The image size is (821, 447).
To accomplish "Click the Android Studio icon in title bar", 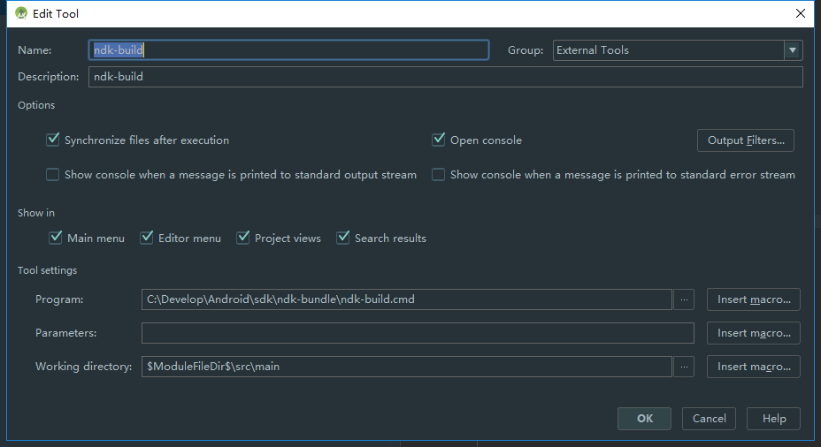I will [x=21, y=13].
